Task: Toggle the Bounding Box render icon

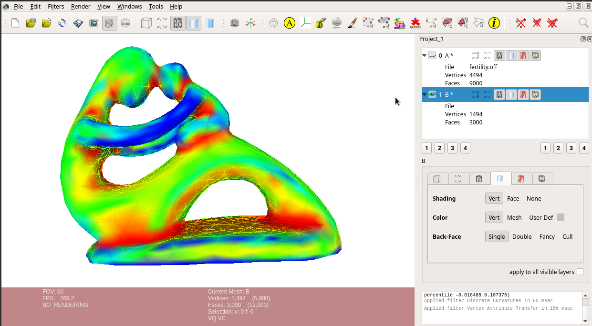Action: [146, 23]
